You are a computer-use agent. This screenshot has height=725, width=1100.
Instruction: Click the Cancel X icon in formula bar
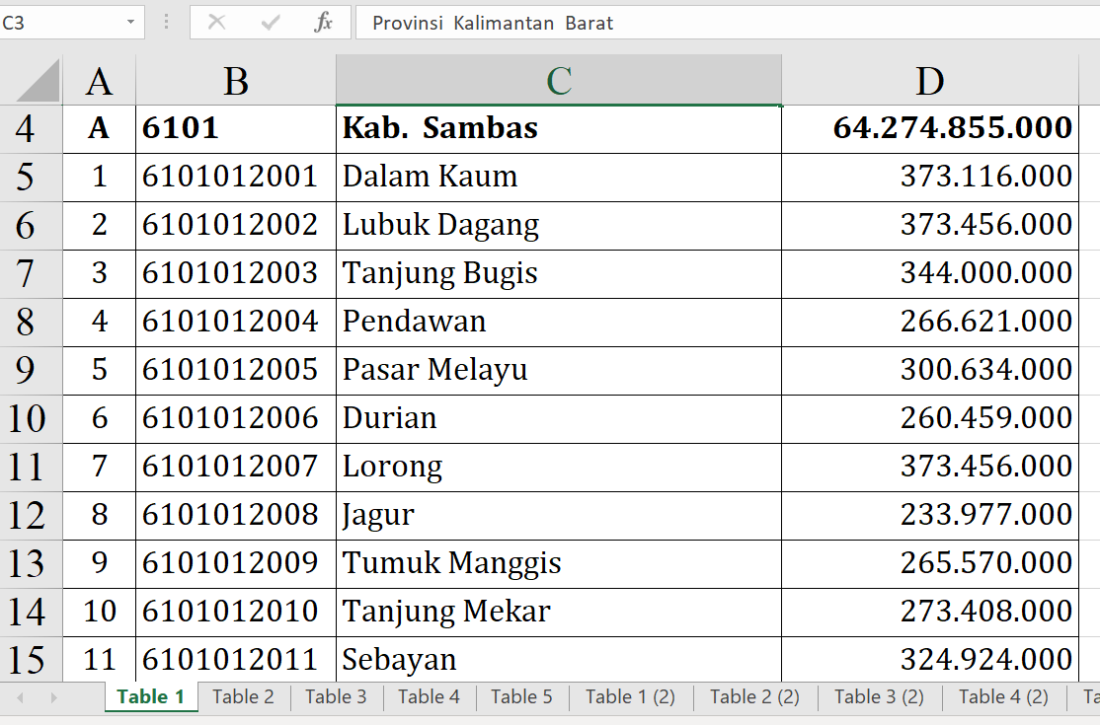pos(217,23)
